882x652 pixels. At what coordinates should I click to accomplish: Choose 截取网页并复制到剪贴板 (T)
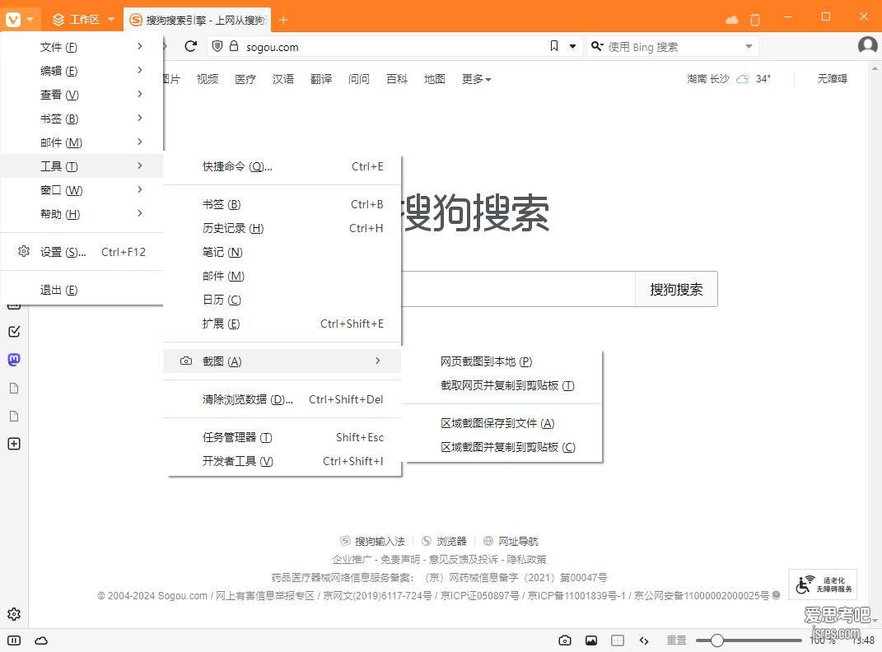pyautogui.click(x=502, y=385)
